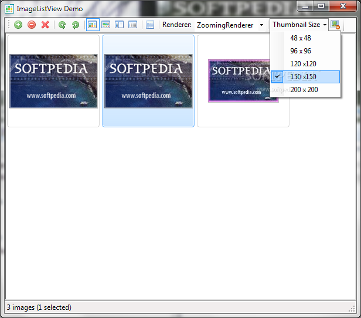Open the Renderer dropdown arrow
This screenshot has height=318, width=361.
[261, 25]
